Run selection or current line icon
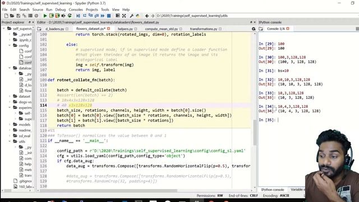 pyautogui.click(x=63, y=16)
